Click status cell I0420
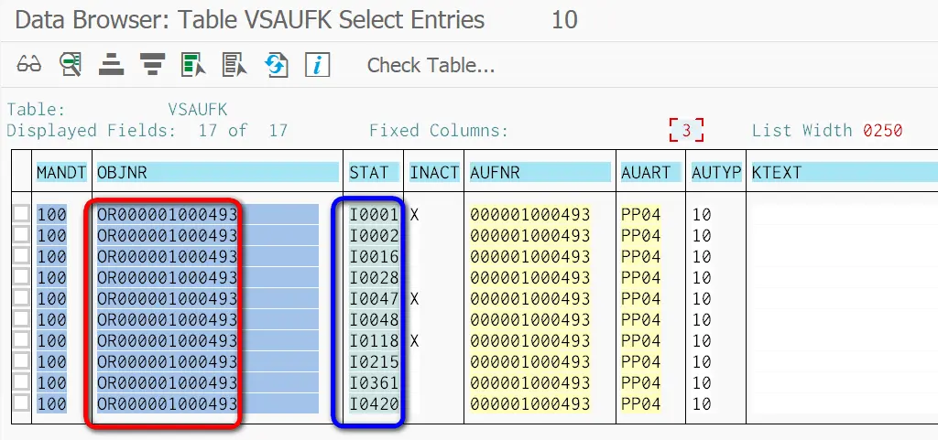The width and height of the screenshot is (938, 440). pos(374,403)
